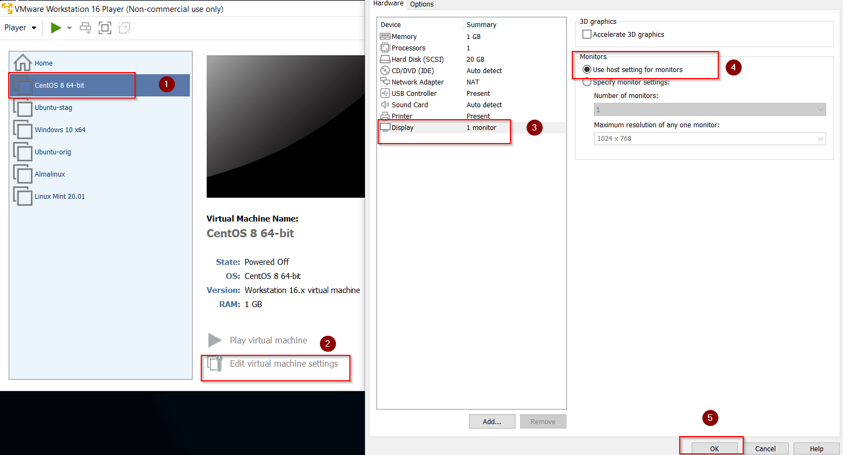Enter full screen mode from the toolbar

point(105,27)
